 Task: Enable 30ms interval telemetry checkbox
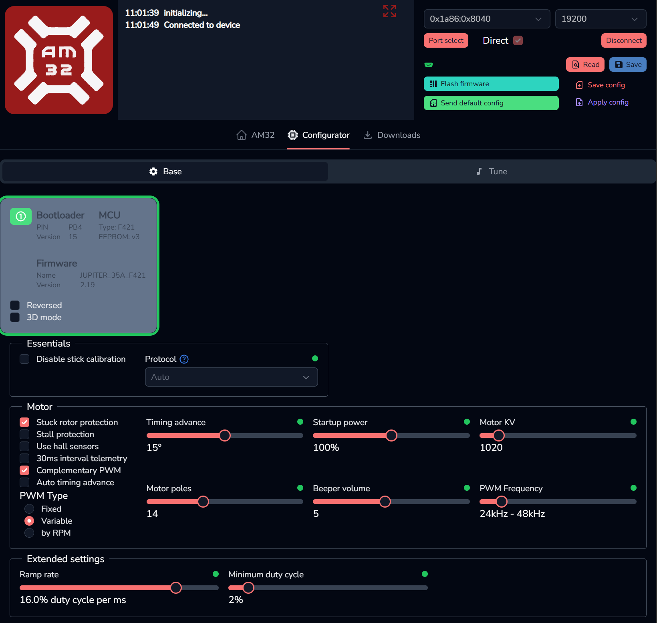pyautogui.click(x=24, y=458)
